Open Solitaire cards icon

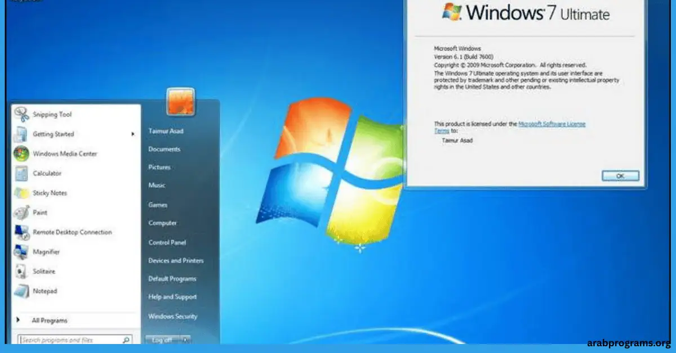[x=21, y=271]
